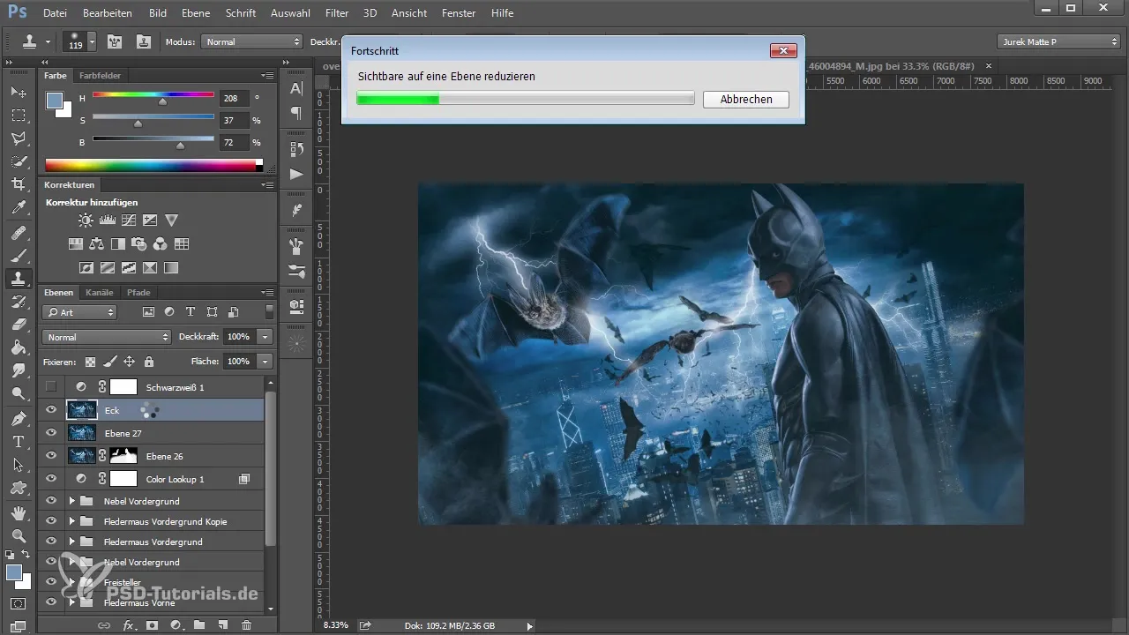Select the Rectangular Marquee tool
Viewport: 1129px width, 635px height.
coord(19,115)
